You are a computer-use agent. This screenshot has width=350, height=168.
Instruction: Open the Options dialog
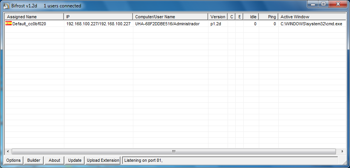tap(13, 160)
